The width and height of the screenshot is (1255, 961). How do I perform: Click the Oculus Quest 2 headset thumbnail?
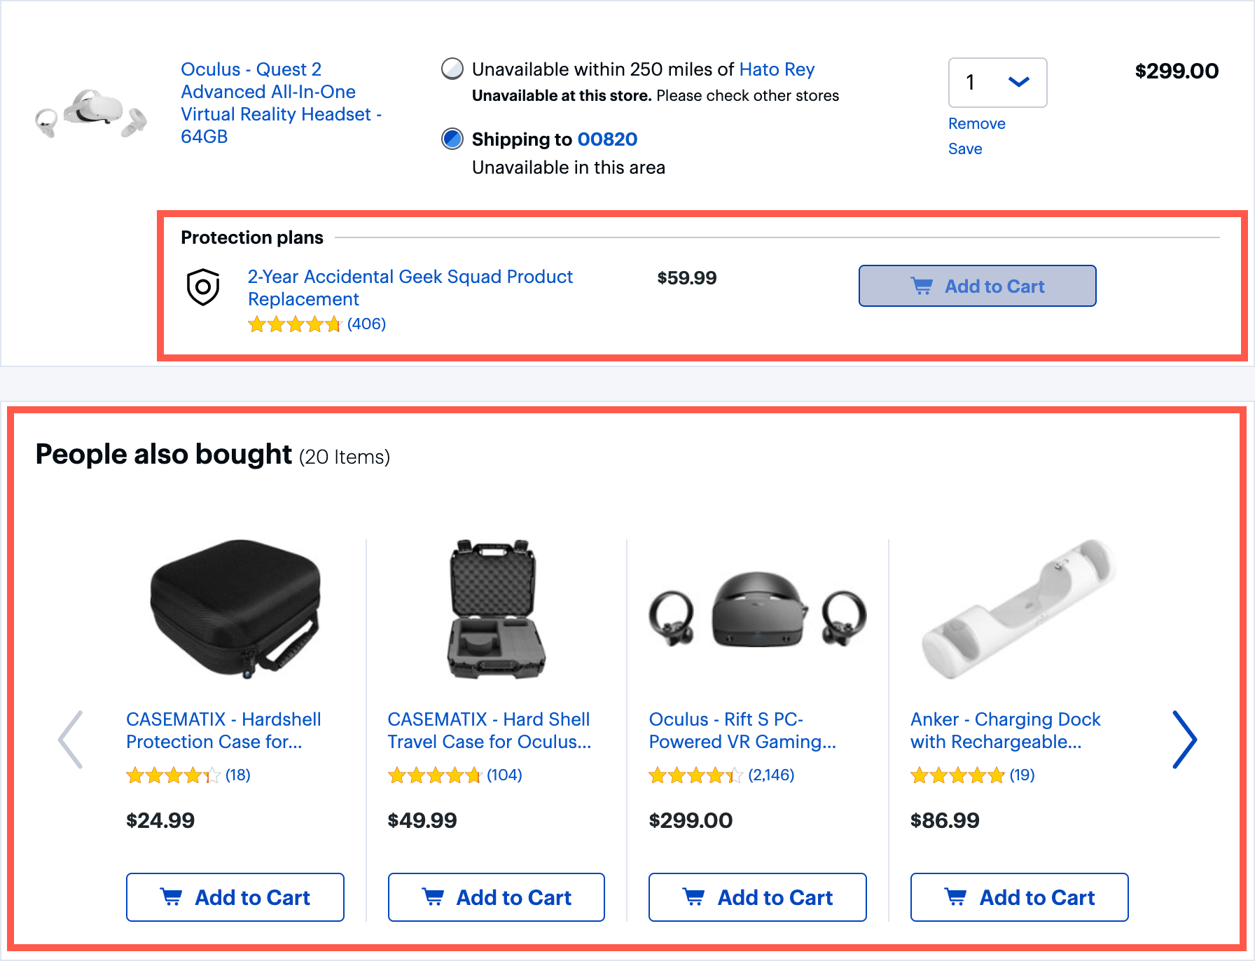(91, 113)
